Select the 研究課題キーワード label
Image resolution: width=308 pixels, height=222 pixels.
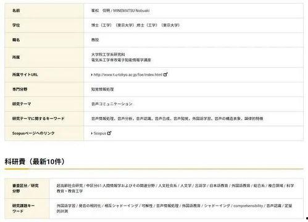click(23, 208)
